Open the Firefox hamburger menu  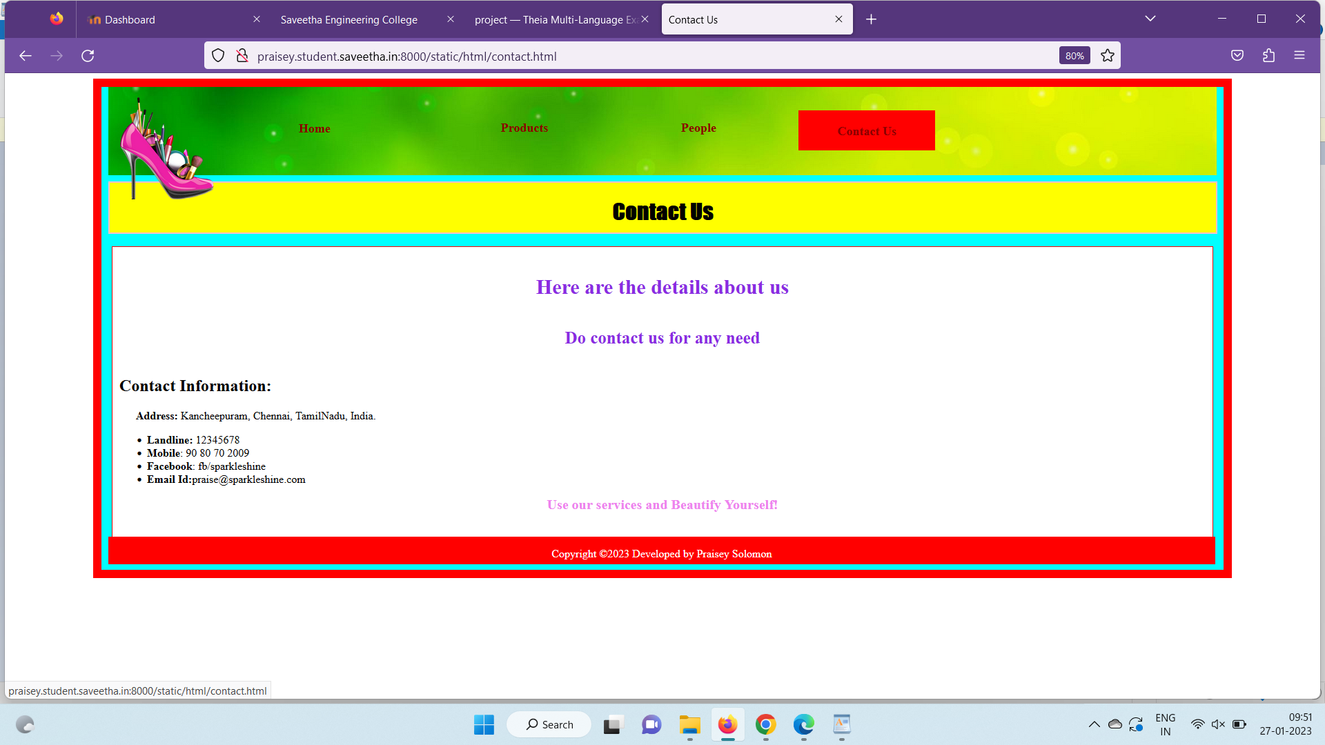1299,56
